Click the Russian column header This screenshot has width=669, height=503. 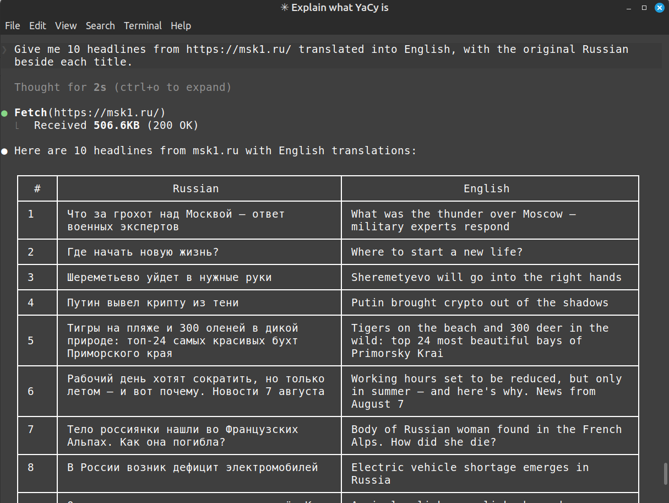coord(196,188)
